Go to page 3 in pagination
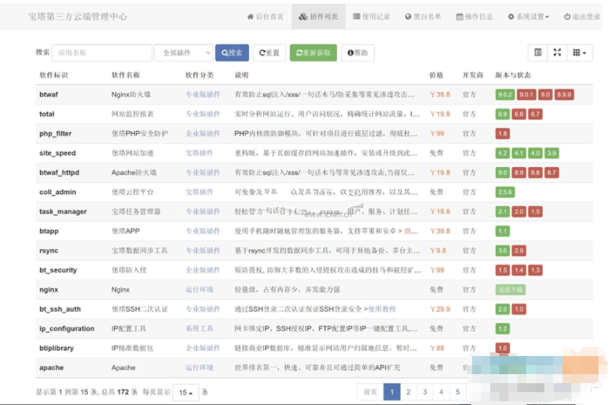Viewport: 612px width, 405px height. tap(425, 392)
